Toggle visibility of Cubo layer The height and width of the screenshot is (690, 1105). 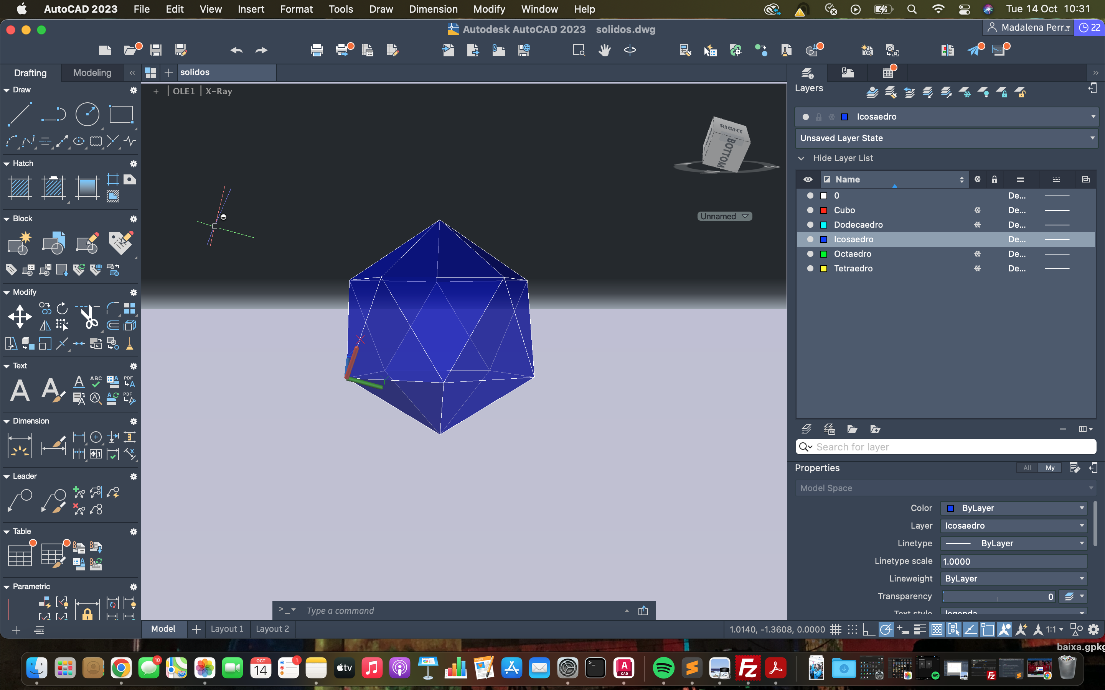point(810,210)
